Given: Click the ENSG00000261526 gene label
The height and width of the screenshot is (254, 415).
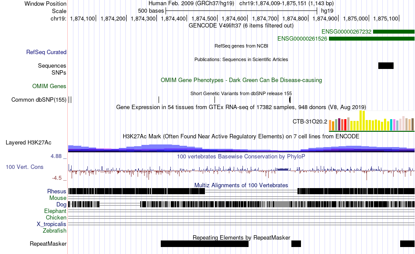Looking at the screenshot, I should point(302,38).
